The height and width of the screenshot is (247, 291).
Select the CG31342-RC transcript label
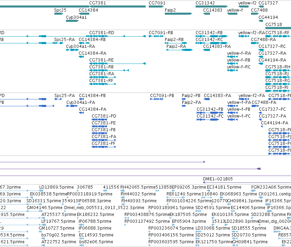click(209, 40)
